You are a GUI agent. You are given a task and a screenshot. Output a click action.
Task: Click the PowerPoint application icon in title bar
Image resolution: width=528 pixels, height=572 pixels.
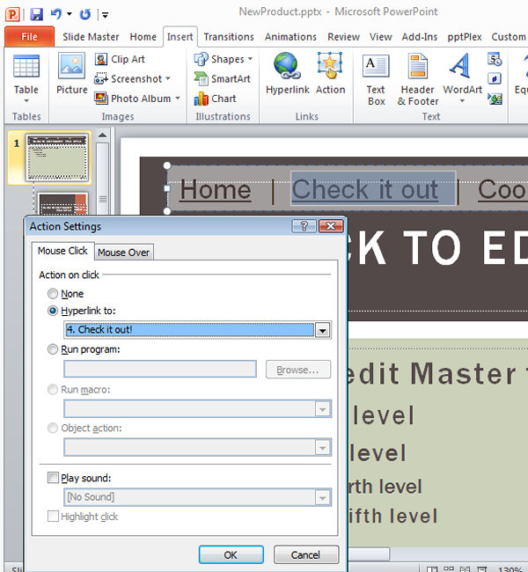pos(12,14)
